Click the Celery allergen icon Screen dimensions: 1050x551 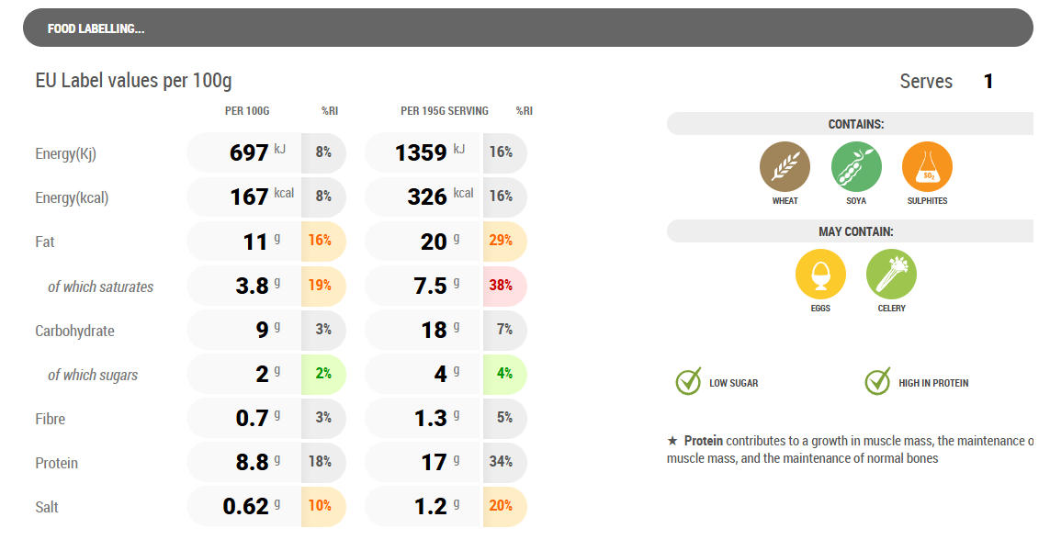[x=891, y=275]
